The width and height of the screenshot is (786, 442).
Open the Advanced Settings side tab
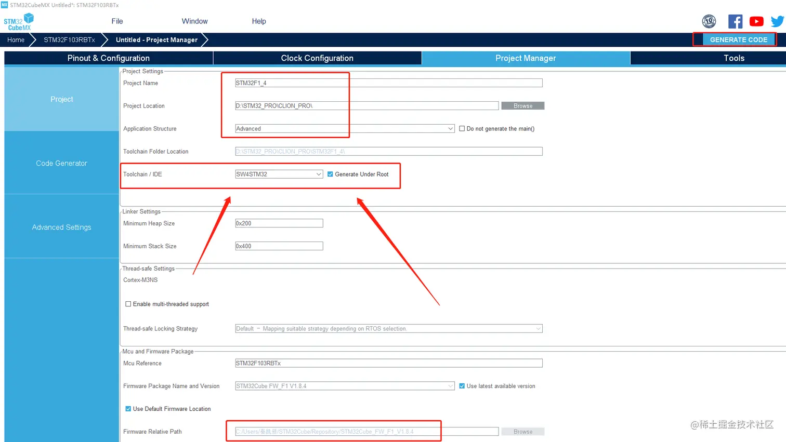pyautogui.click(x=62, y=227)
